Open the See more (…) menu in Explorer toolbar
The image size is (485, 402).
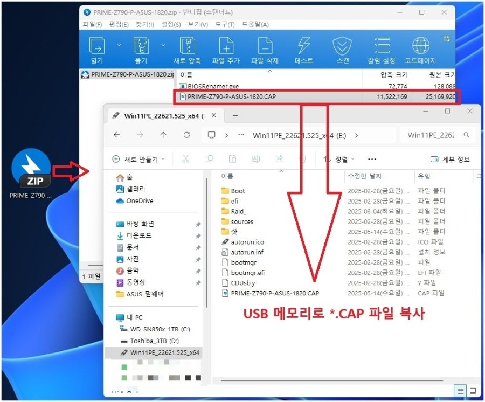point(372,160)
